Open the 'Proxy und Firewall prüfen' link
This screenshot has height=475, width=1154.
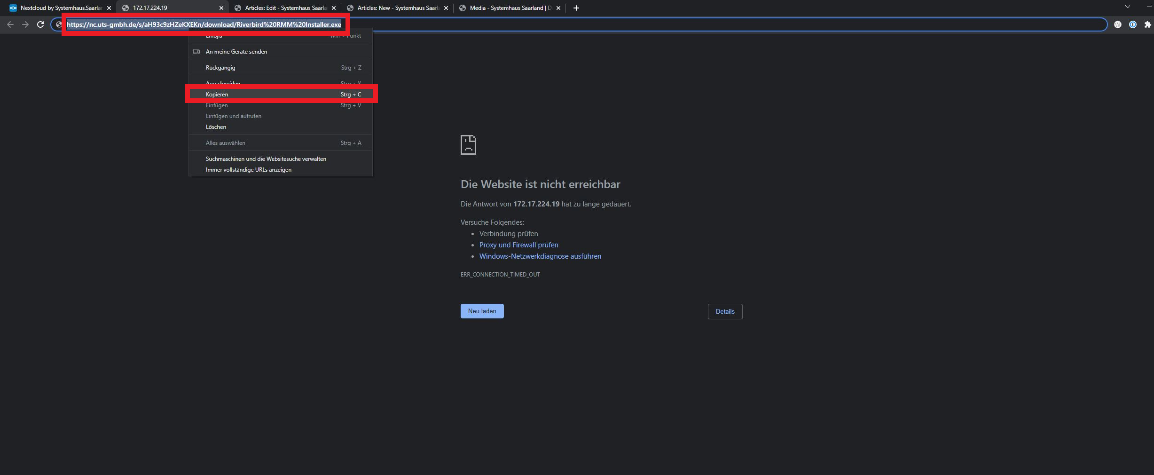[x=518, y=245]
